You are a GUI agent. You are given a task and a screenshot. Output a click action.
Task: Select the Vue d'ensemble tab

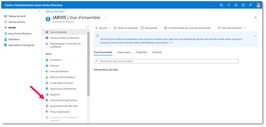(x=103, y=52)
